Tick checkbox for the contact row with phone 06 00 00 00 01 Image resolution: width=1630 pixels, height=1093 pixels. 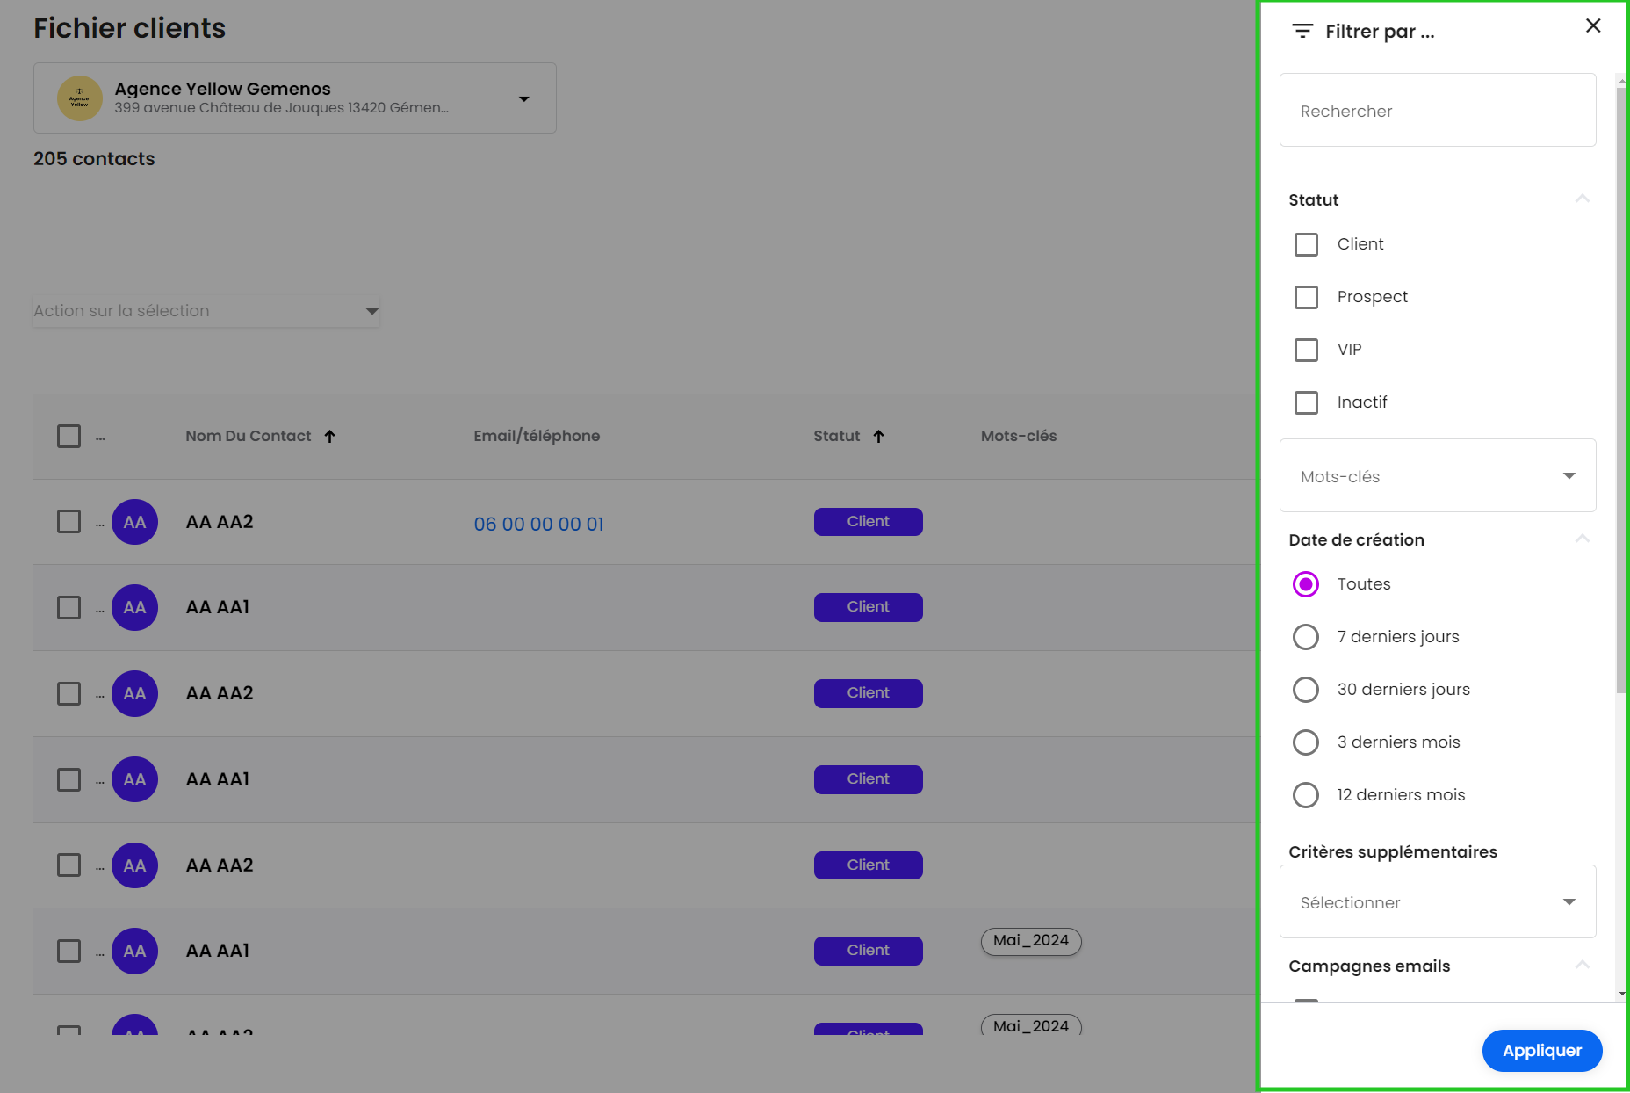[x=69, y=521]
